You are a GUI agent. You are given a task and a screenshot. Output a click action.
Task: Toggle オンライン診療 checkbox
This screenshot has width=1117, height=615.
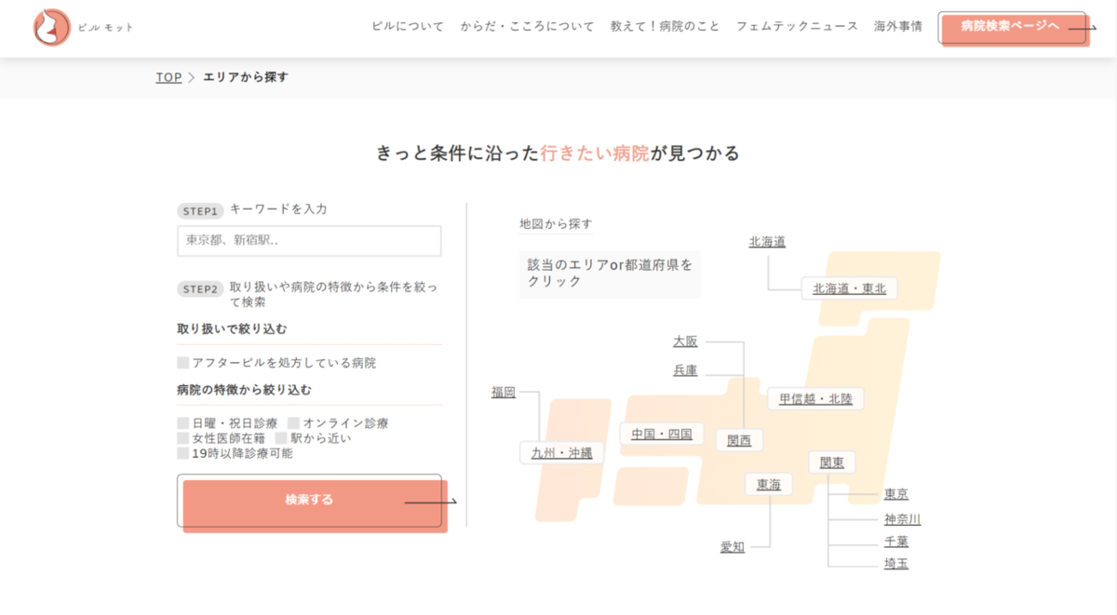[293, 423]
